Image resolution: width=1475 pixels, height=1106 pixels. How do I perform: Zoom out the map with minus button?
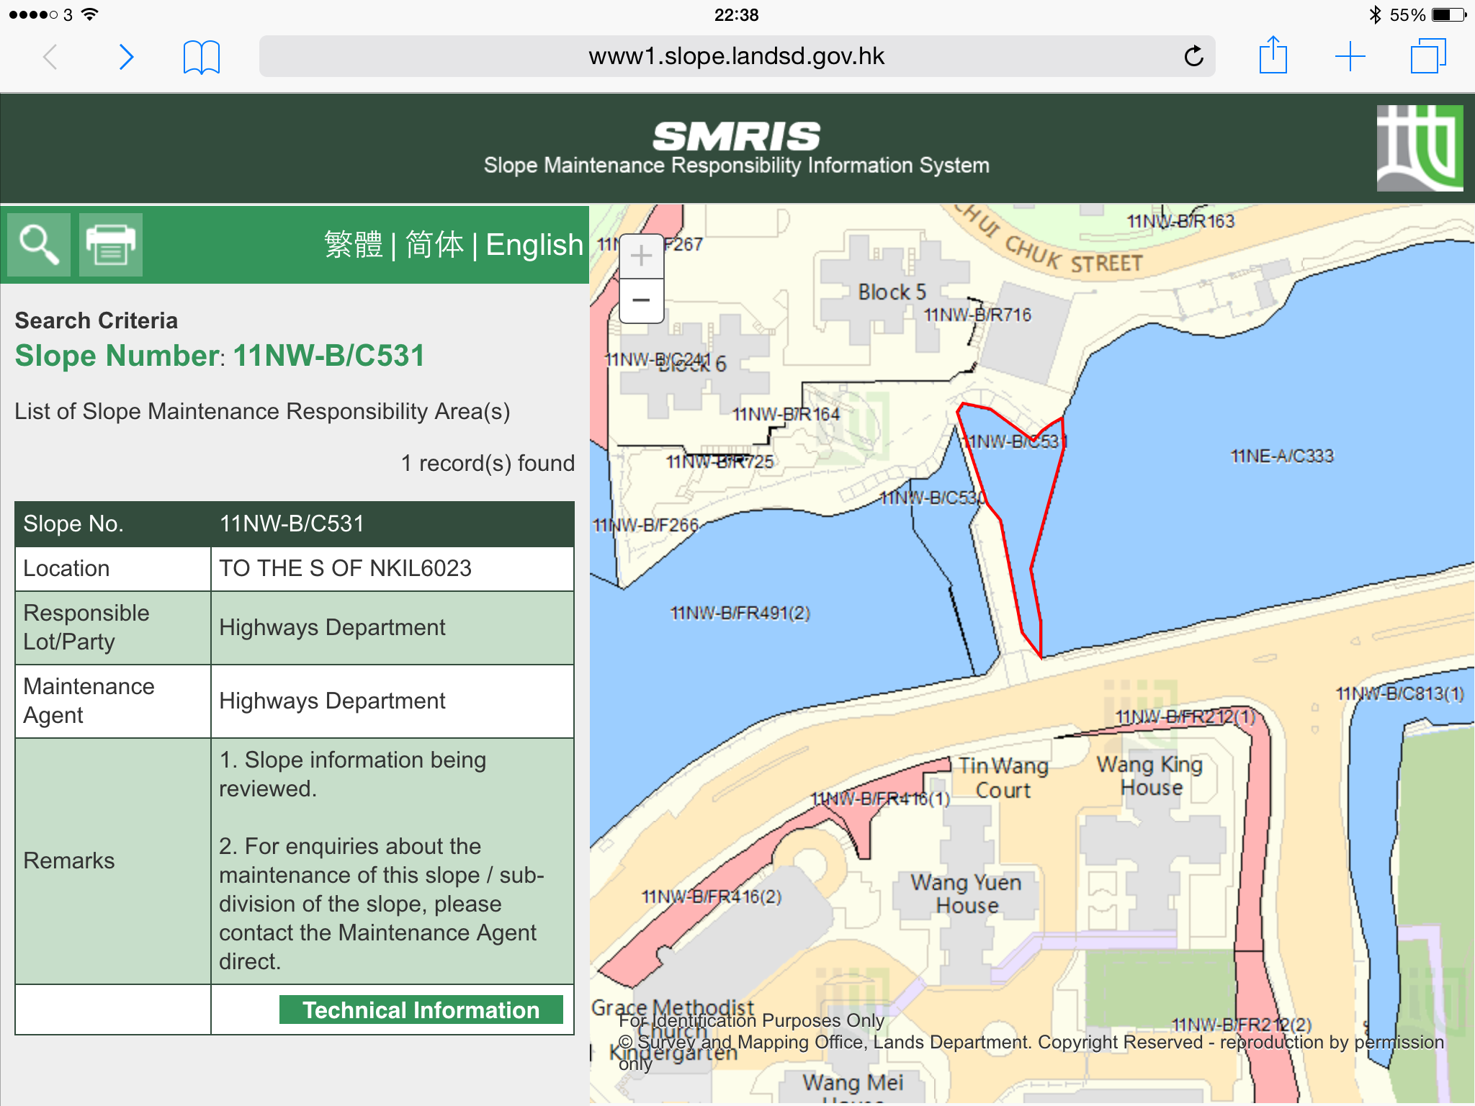point(641,300)
